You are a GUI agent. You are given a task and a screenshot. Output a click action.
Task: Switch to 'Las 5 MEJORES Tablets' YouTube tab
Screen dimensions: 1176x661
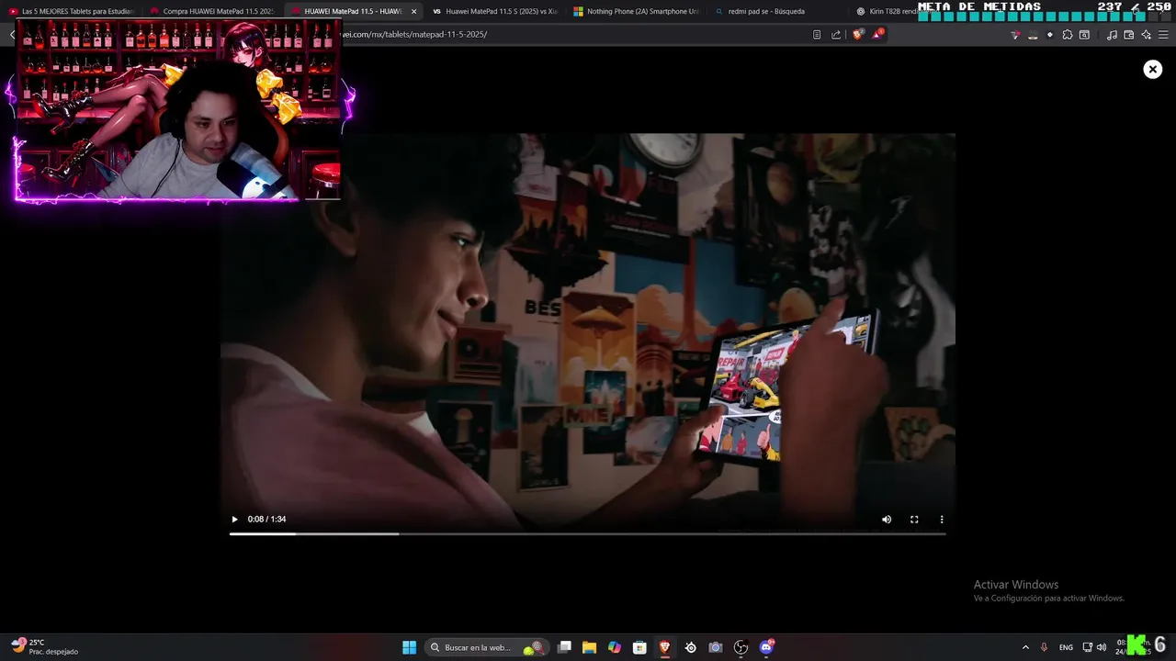[x=72, y=11]
